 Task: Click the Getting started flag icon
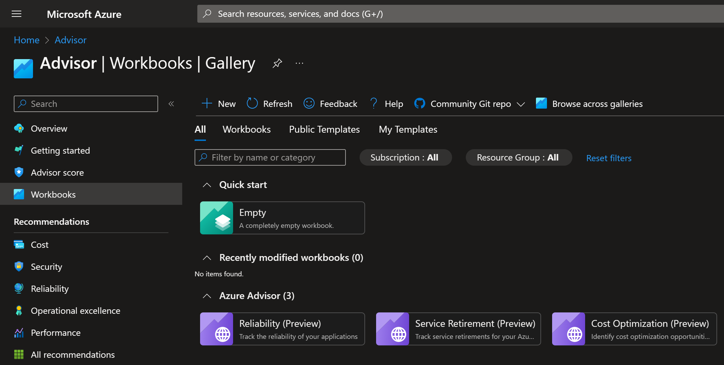[x=19, y=151]
